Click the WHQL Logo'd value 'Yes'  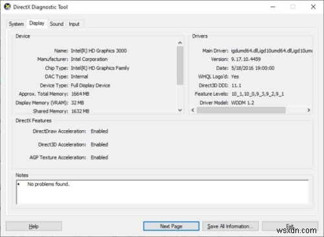[x=235, y=76]
